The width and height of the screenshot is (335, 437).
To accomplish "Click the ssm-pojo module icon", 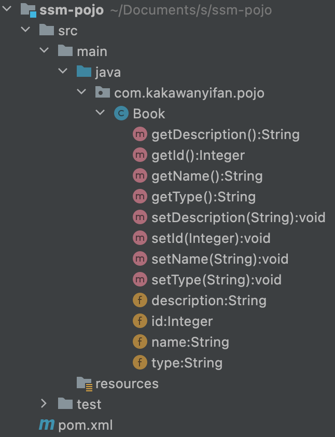I will pos(28,10).
